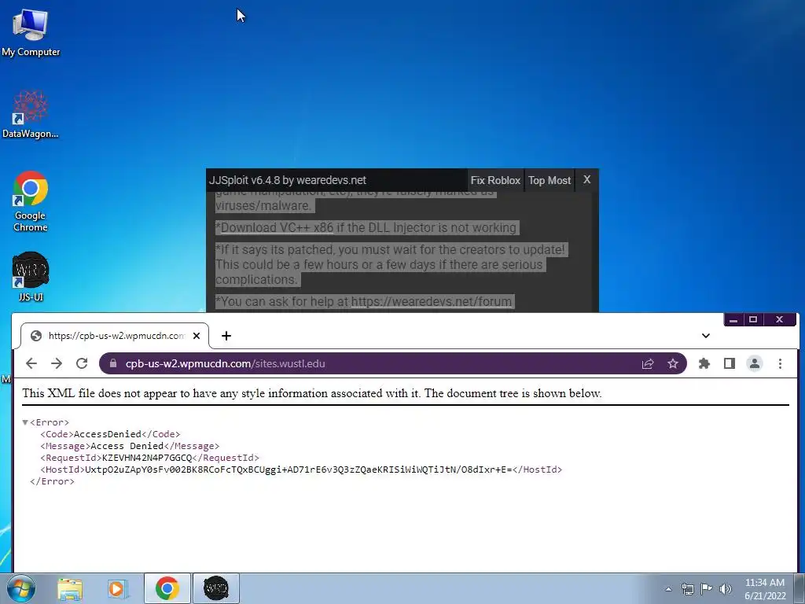Screen dimensions: 805x604
Task: Close the Chrome window
Action: [779, 319]
